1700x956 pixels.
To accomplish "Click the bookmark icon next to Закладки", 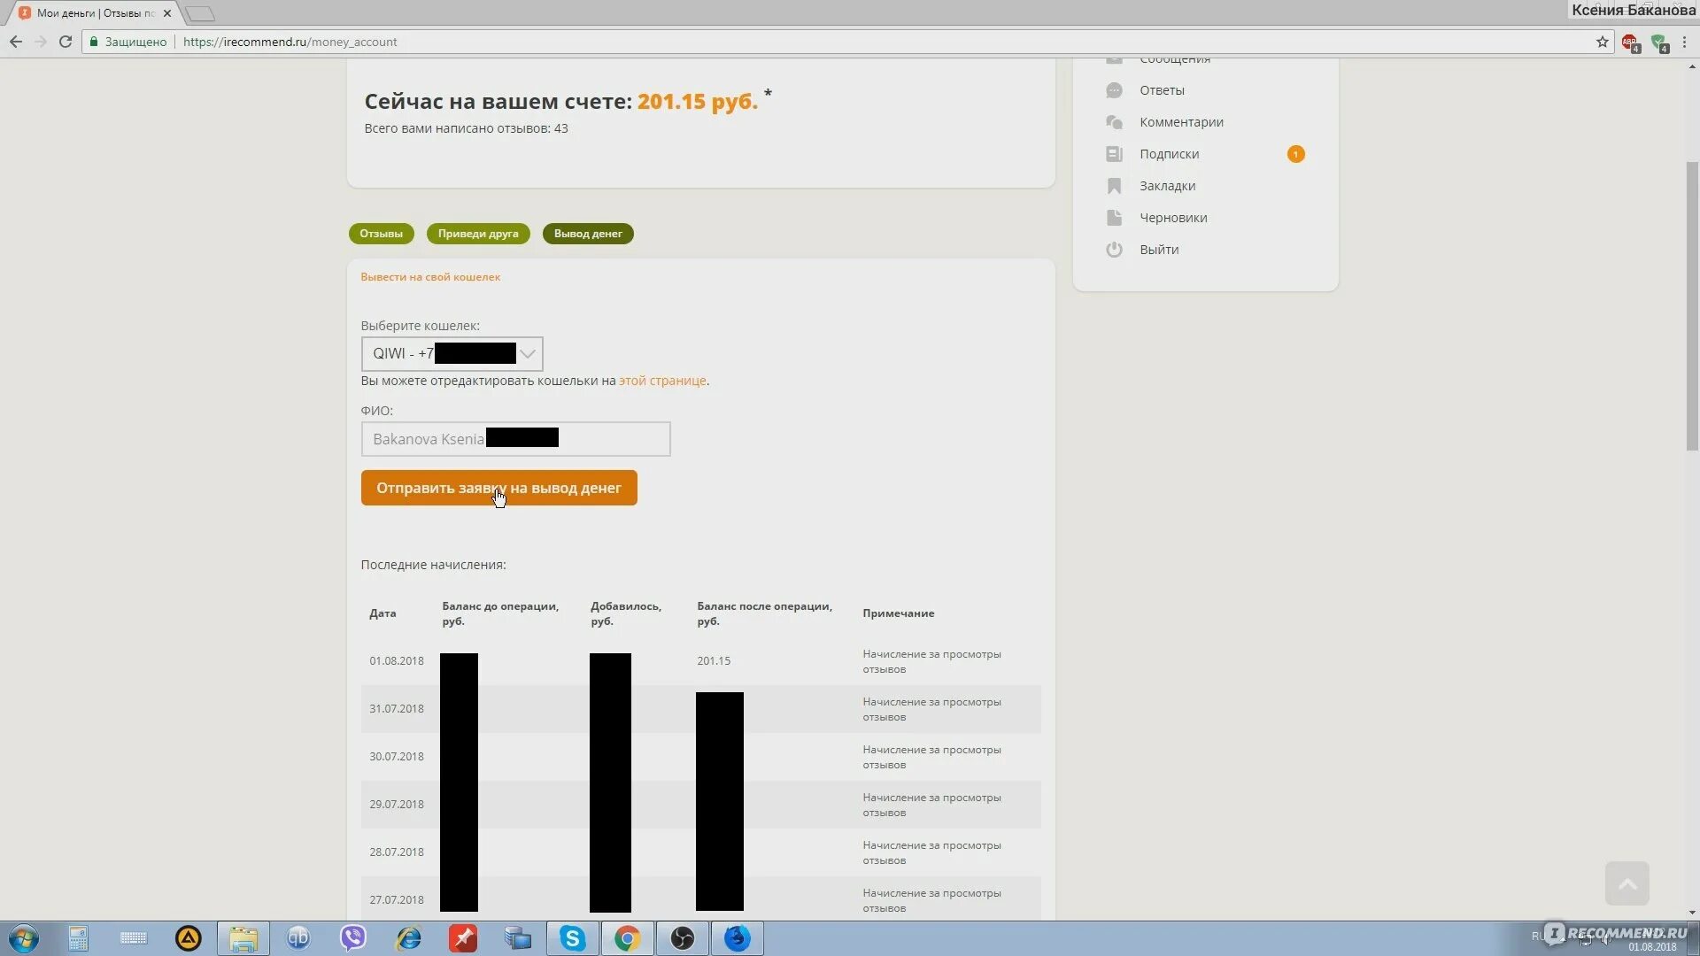I will [x=1114, y=186].
